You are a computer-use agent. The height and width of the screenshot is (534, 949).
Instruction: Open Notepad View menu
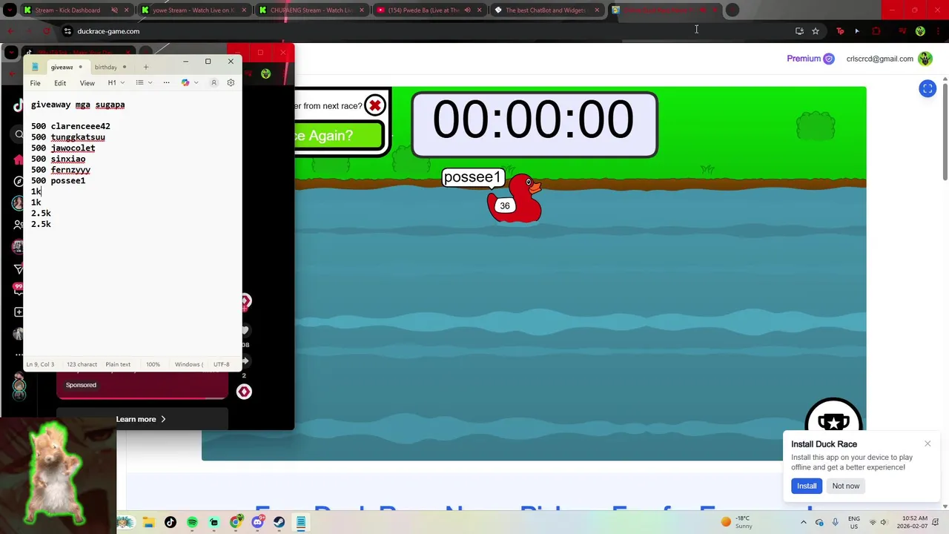point(87,83)
